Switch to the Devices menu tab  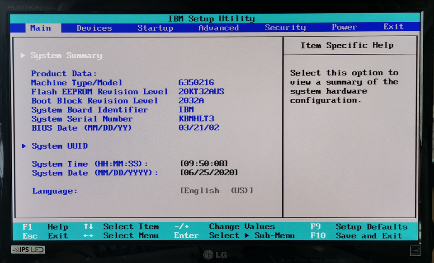(x=94, y=28)
